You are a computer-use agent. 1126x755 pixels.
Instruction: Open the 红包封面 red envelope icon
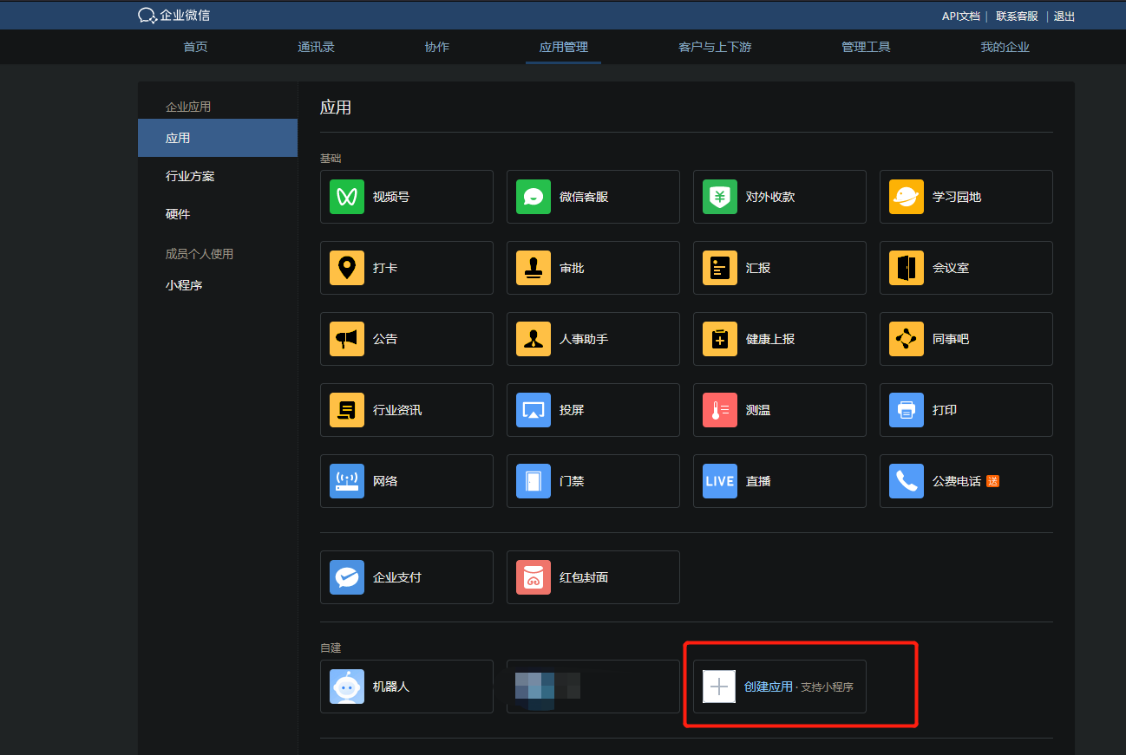click(534, 577)
